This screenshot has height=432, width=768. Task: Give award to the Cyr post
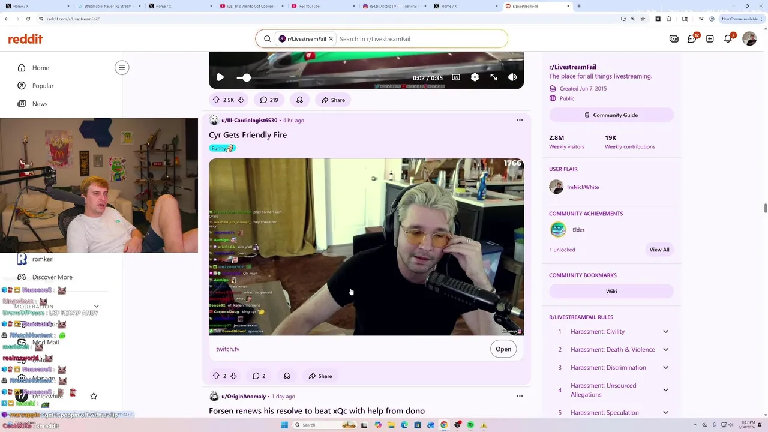(x=287, y=376)
